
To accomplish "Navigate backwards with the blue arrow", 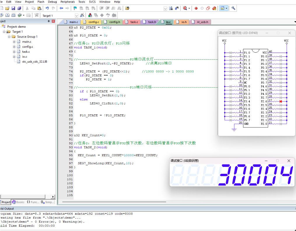I will [x=61, y=8].
